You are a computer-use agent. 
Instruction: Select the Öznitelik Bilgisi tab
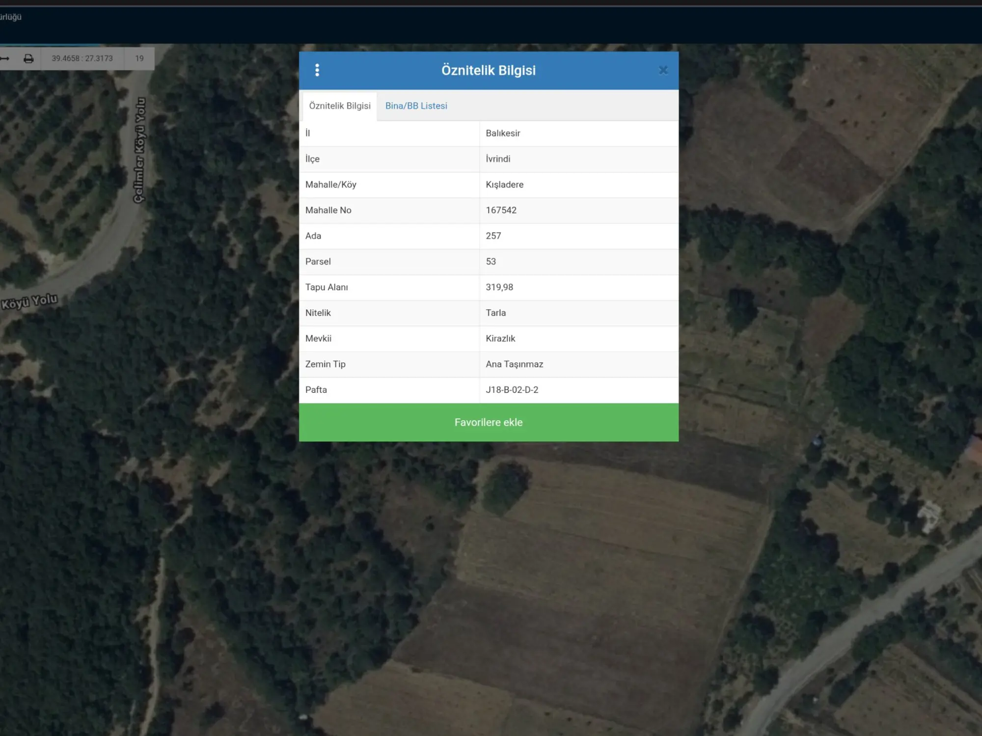click(x=340, y=106)
